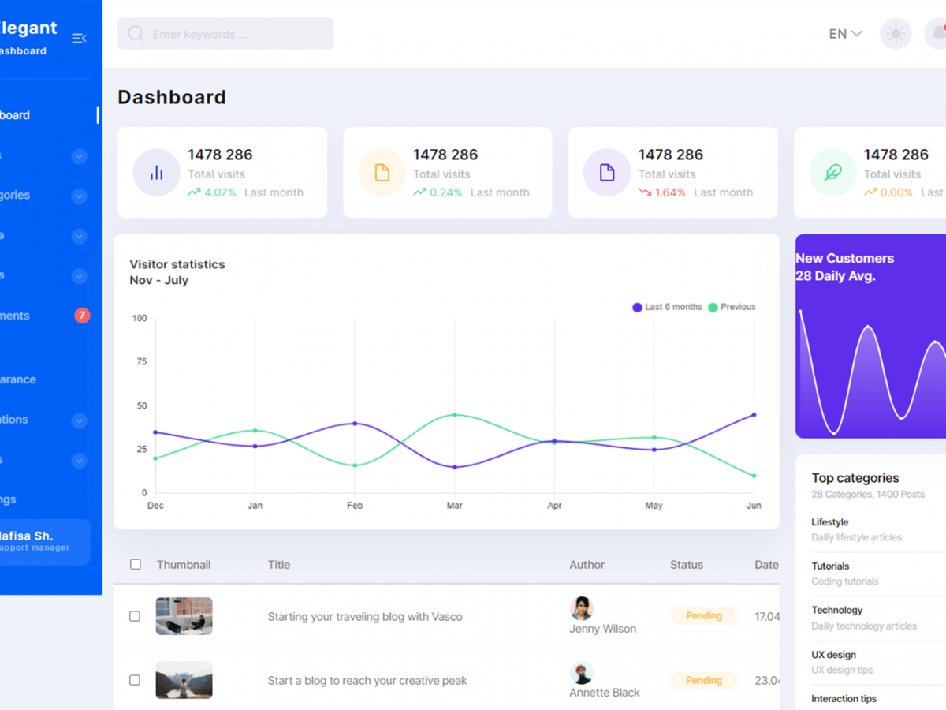Toggle the light/dark theme sun icon
Screen dimensions: 946x710
(x=896, y=34)
